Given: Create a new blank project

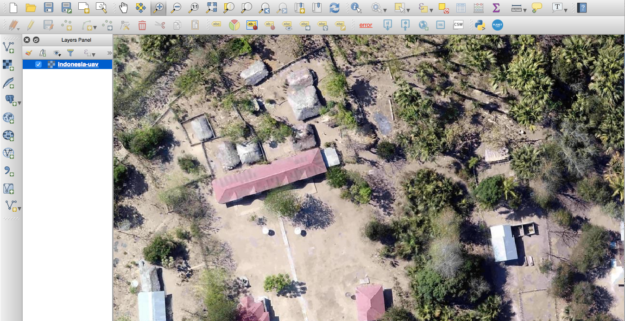Looking at the screenshot, I should [x=13, y=8].
